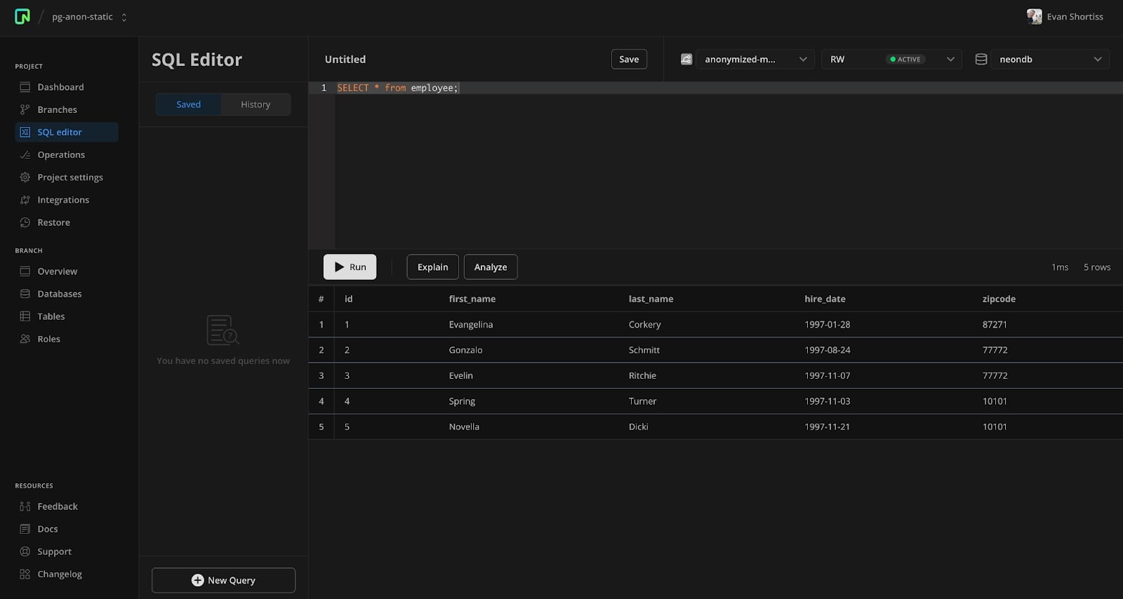Open Tables in the Branch section
The height and width of the screenshot is (599, 1123).
[51, 316]
